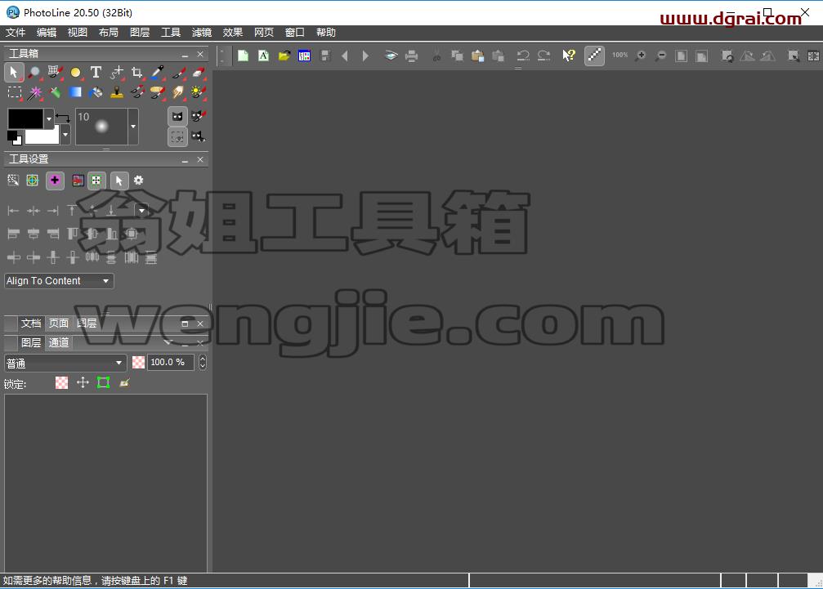This screenshot has width=823, height=589.
Task: Switch to the 页面 tab
Action: 59,323
